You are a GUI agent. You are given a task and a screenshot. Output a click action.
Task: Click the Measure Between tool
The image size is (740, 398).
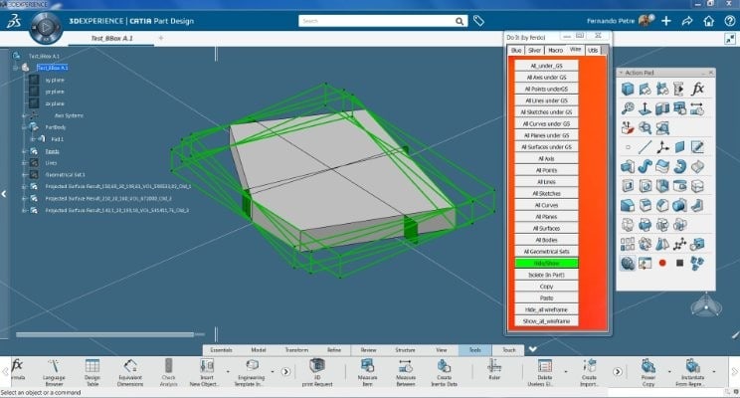[x=406, y=371]
